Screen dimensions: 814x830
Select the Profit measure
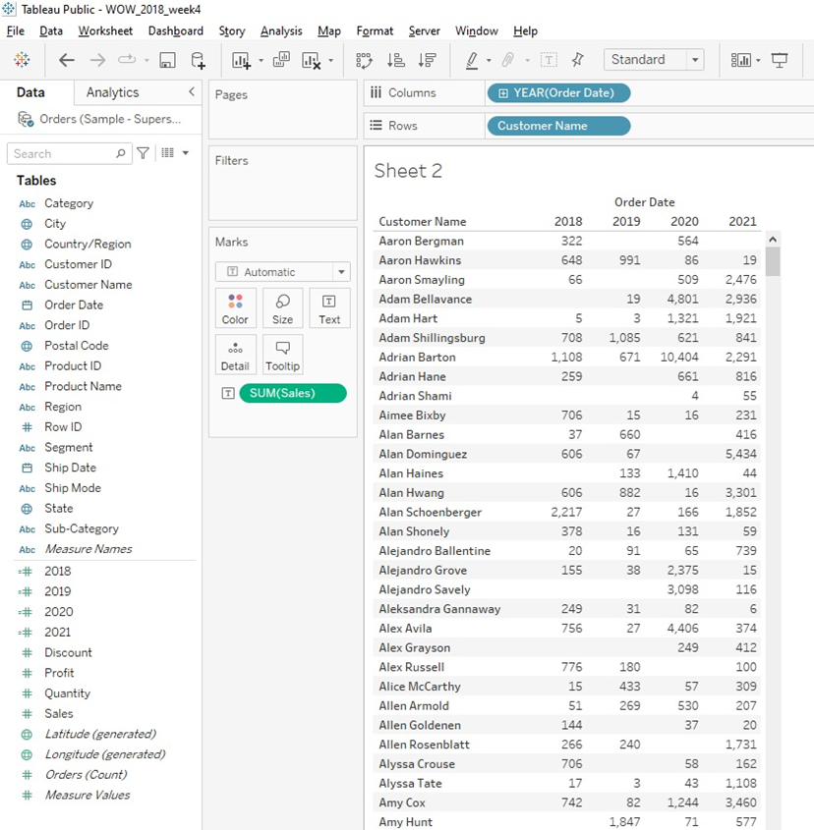click(59, 673)
